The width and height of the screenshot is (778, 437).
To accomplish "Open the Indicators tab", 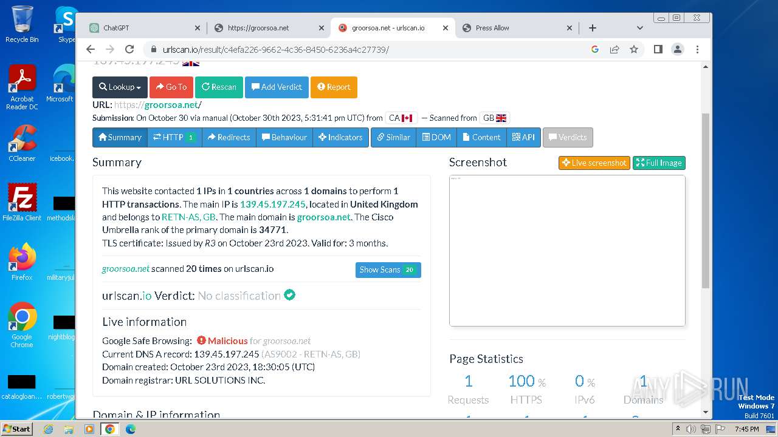I will point(340,137).
